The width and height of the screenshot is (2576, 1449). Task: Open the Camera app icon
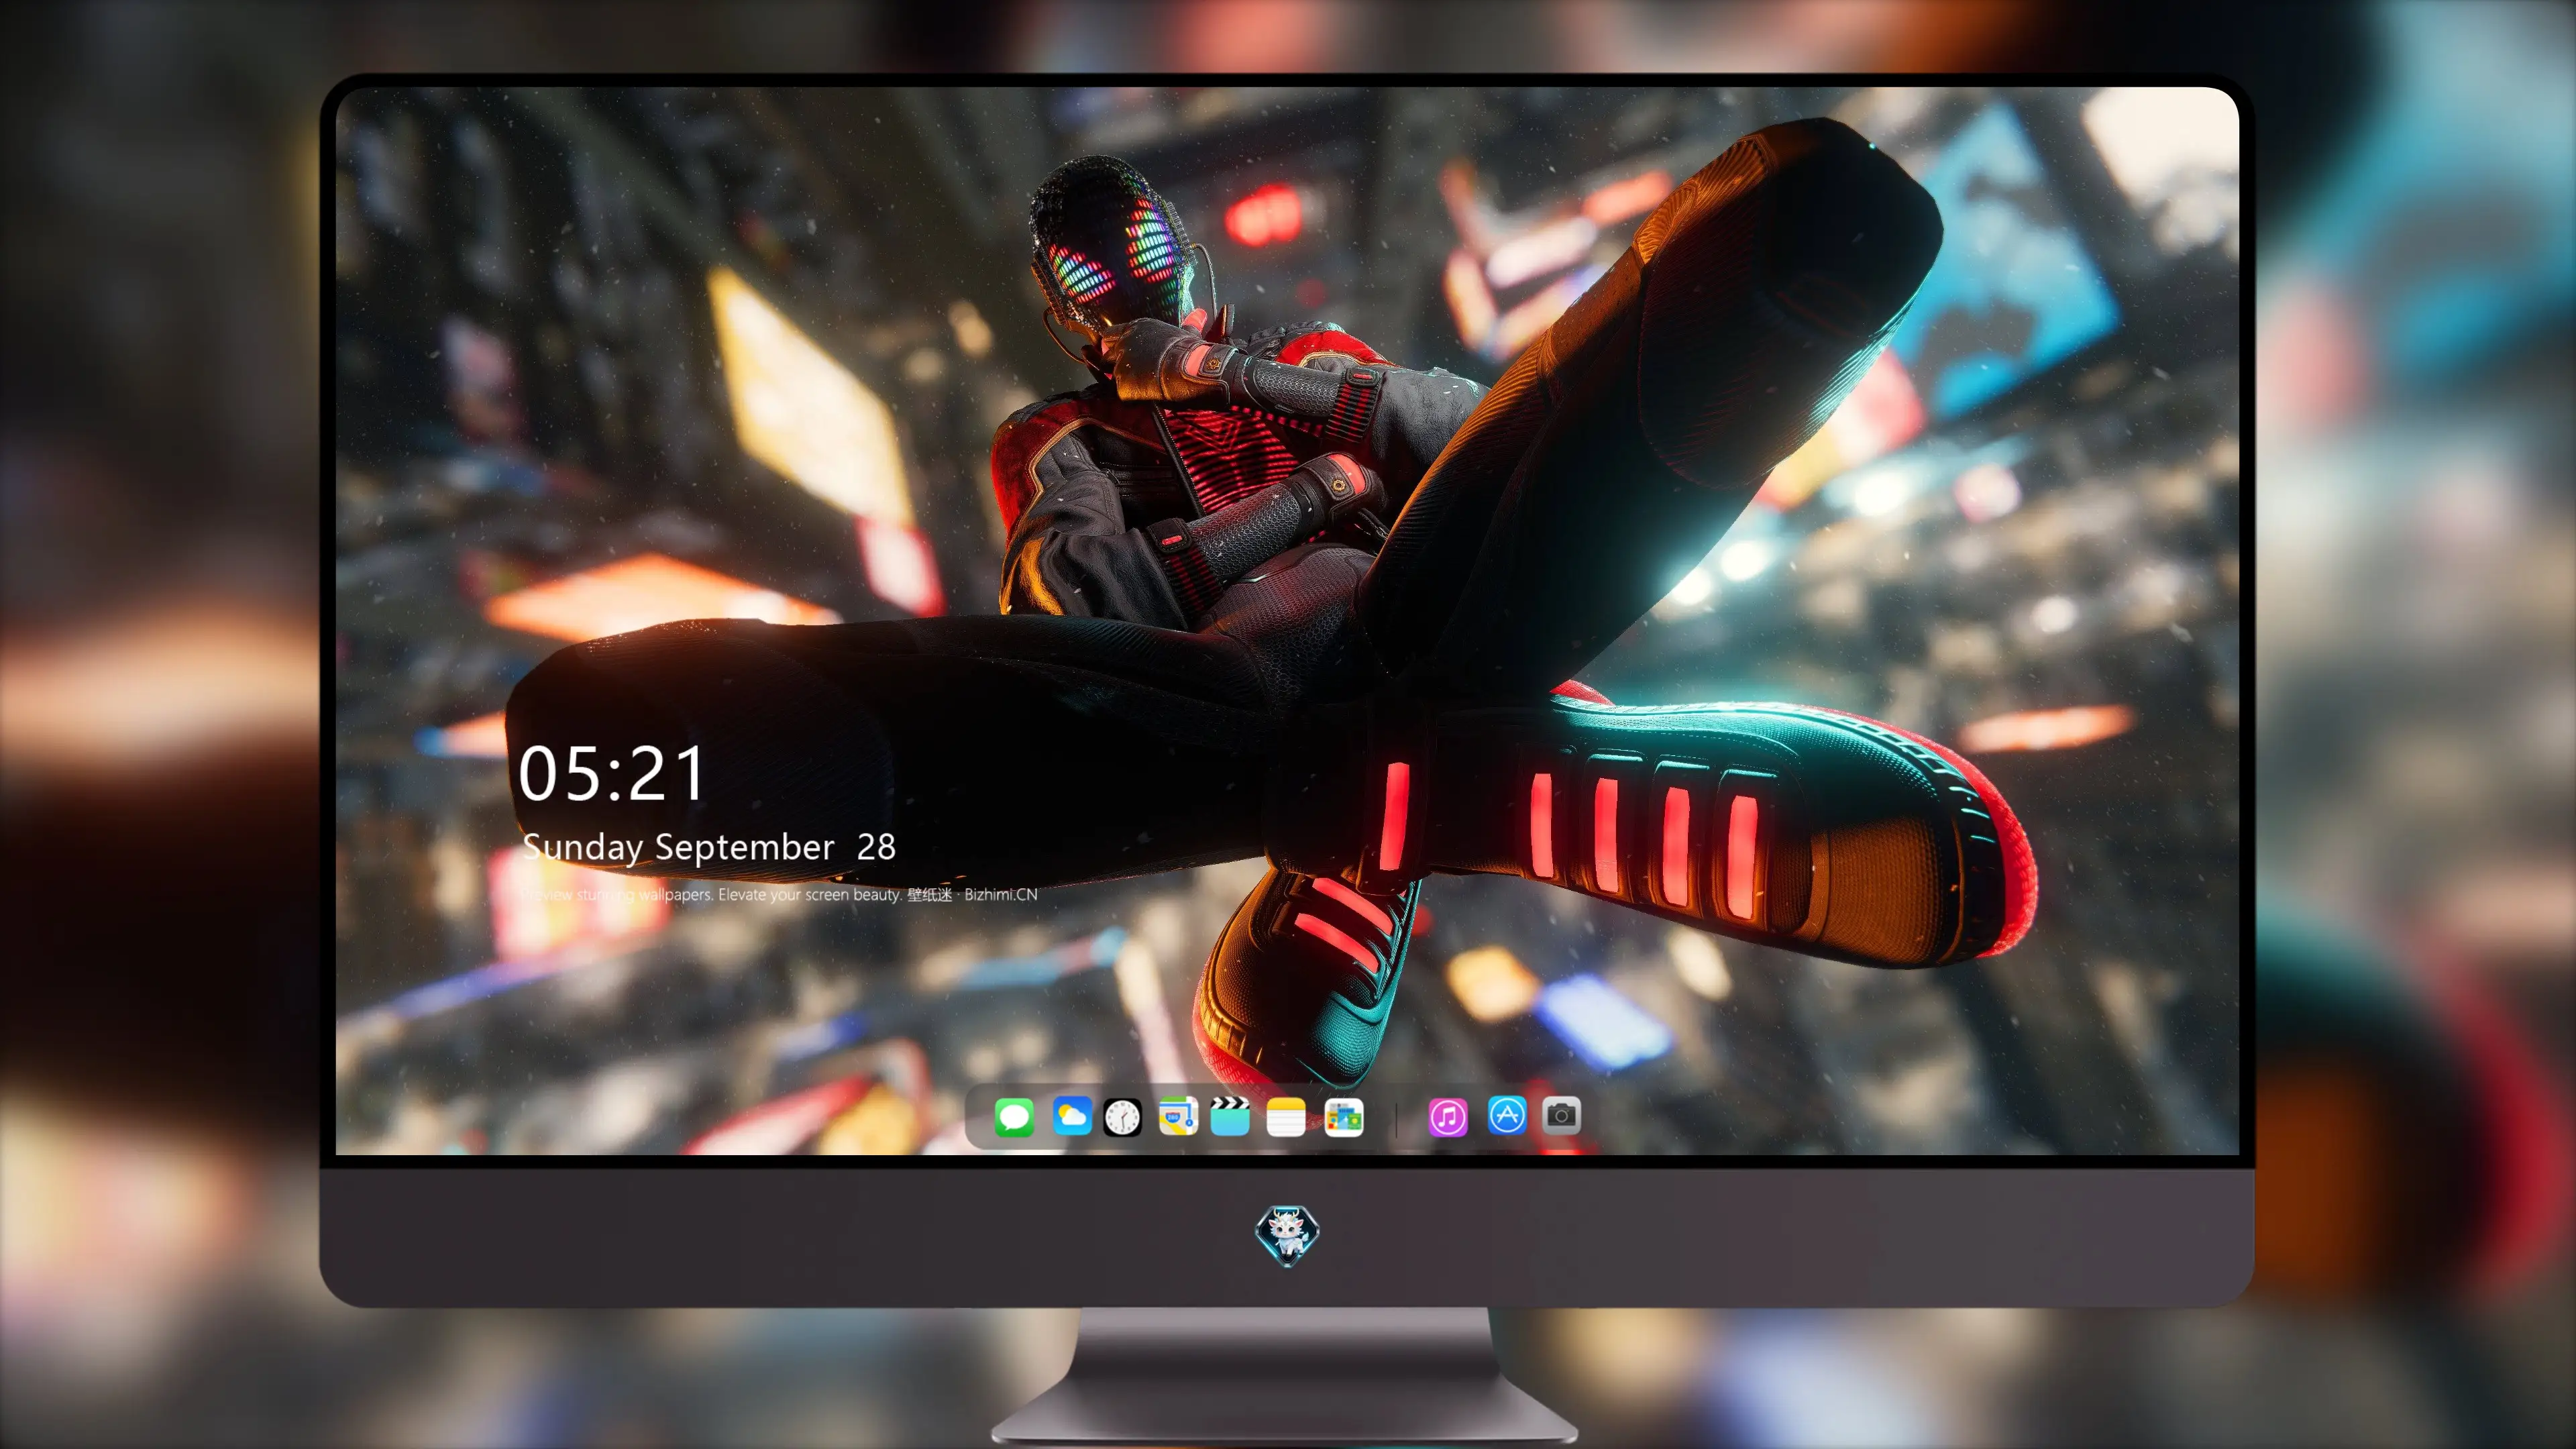(1561, 1115)
